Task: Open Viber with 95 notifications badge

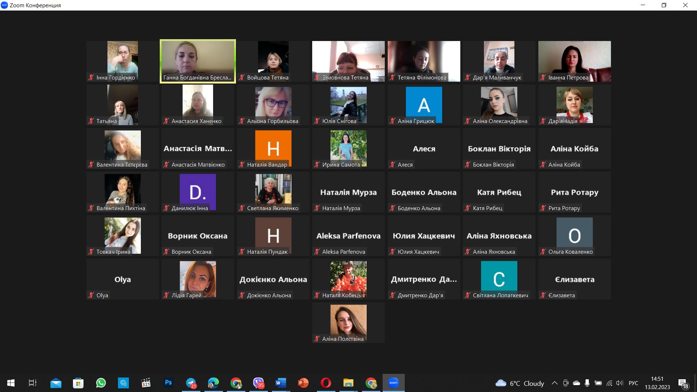Action: (258, 383)
